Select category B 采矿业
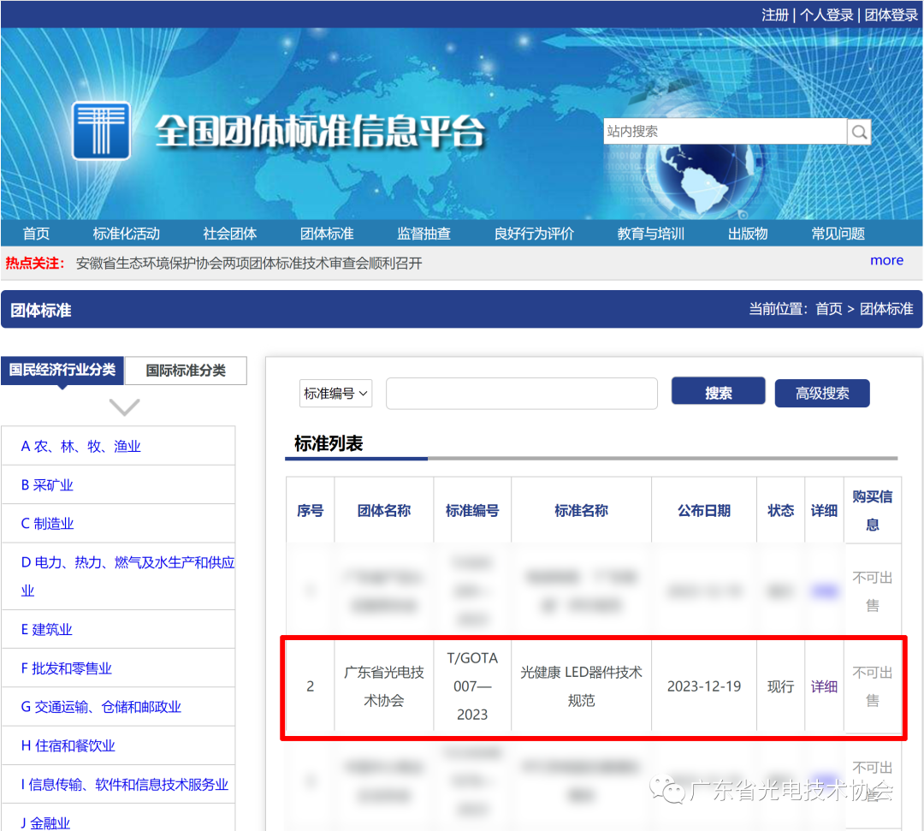Image resolution: width=924 pixels, height=831 pixels. pos(47,485)
